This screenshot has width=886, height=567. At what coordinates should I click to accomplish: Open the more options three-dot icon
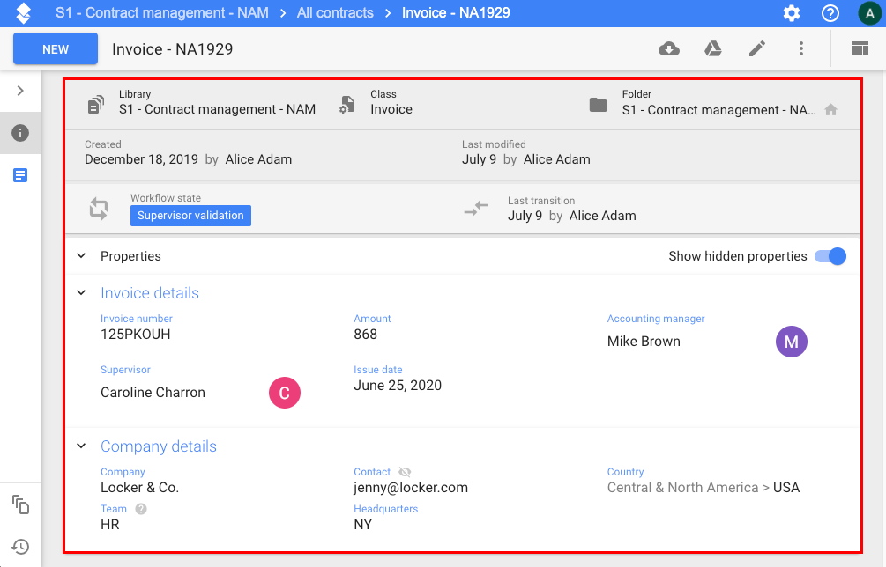click(800, 49)
